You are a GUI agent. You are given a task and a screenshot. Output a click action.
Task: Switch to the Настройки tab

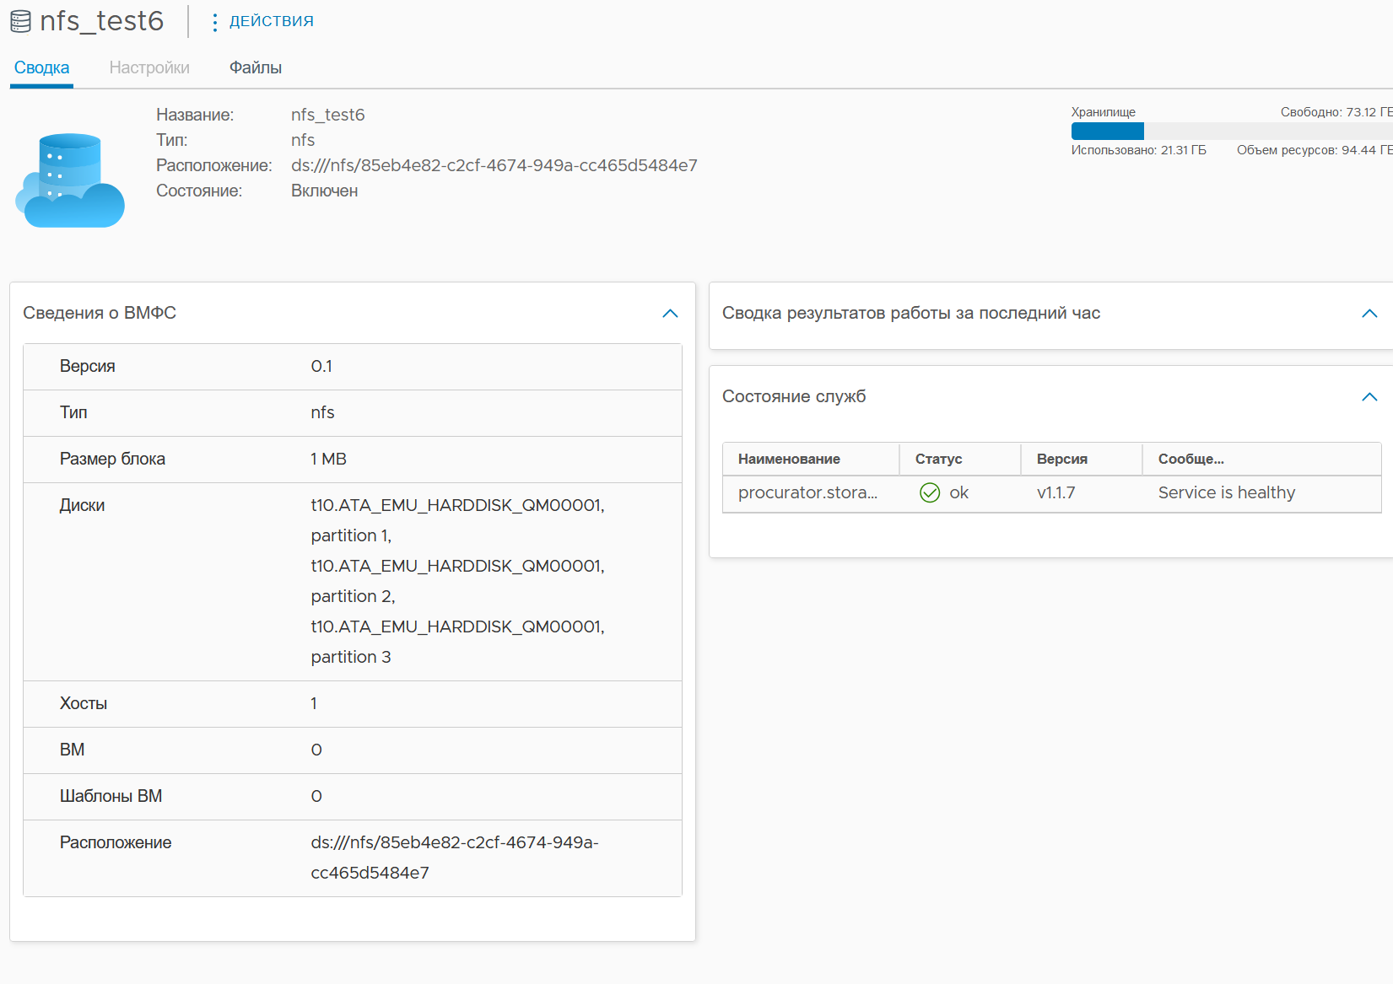coord(149,67)
